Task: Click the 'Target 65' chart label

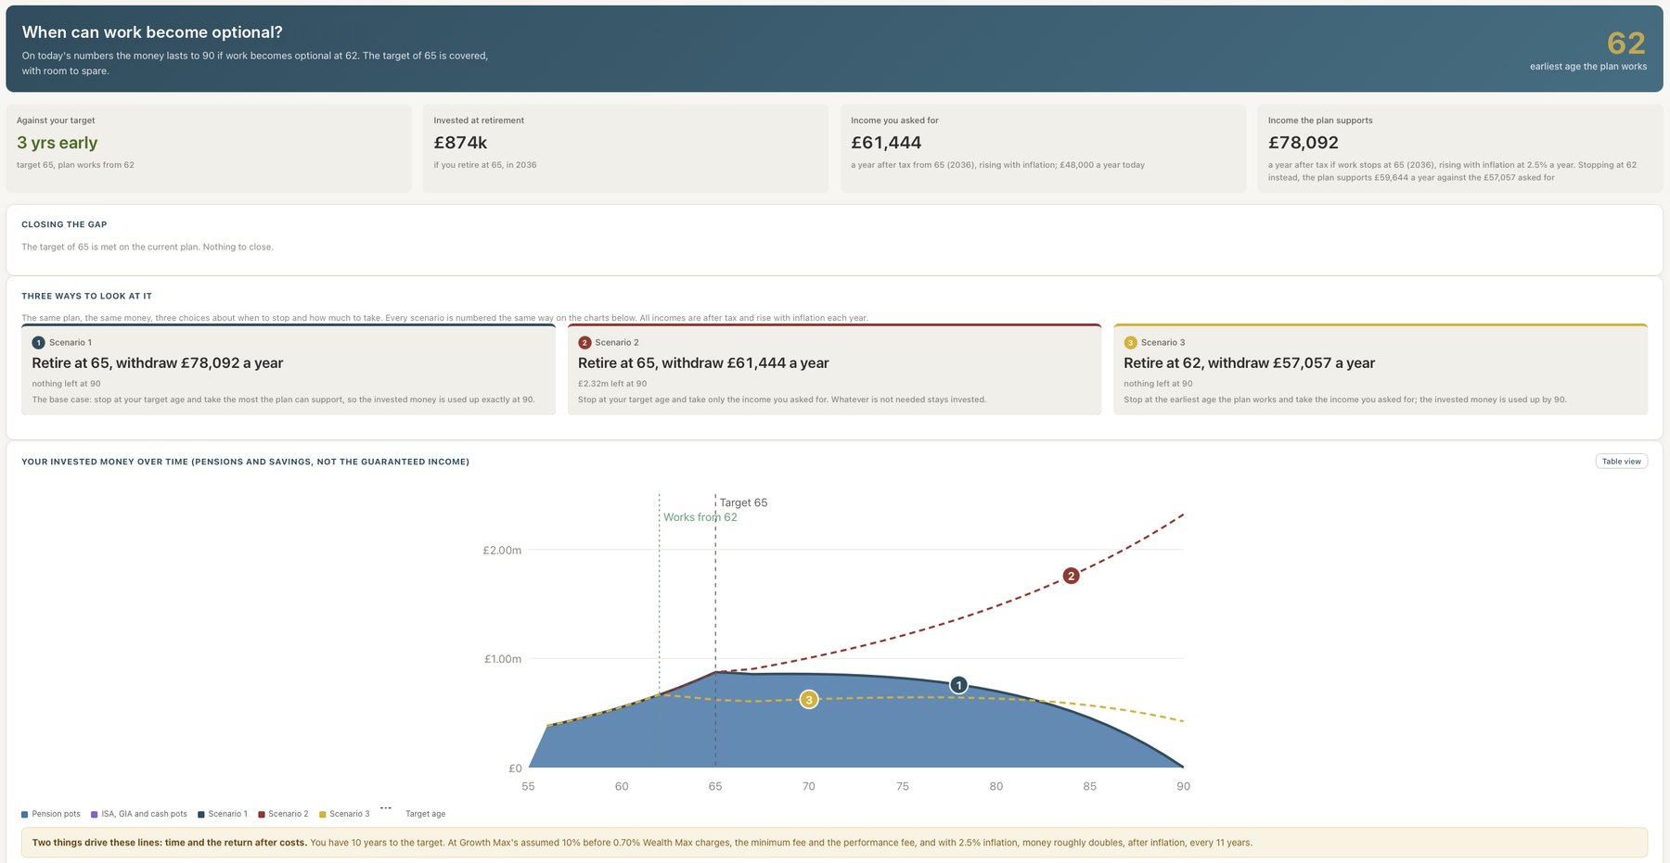Action: 743,502
